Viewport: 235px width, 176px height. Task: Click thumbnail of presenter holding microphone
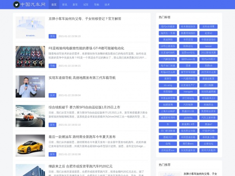[x=30, y=86]
